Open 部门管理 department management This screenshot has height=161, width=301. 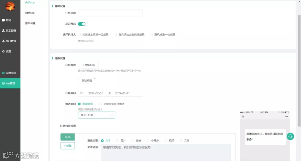9,41
